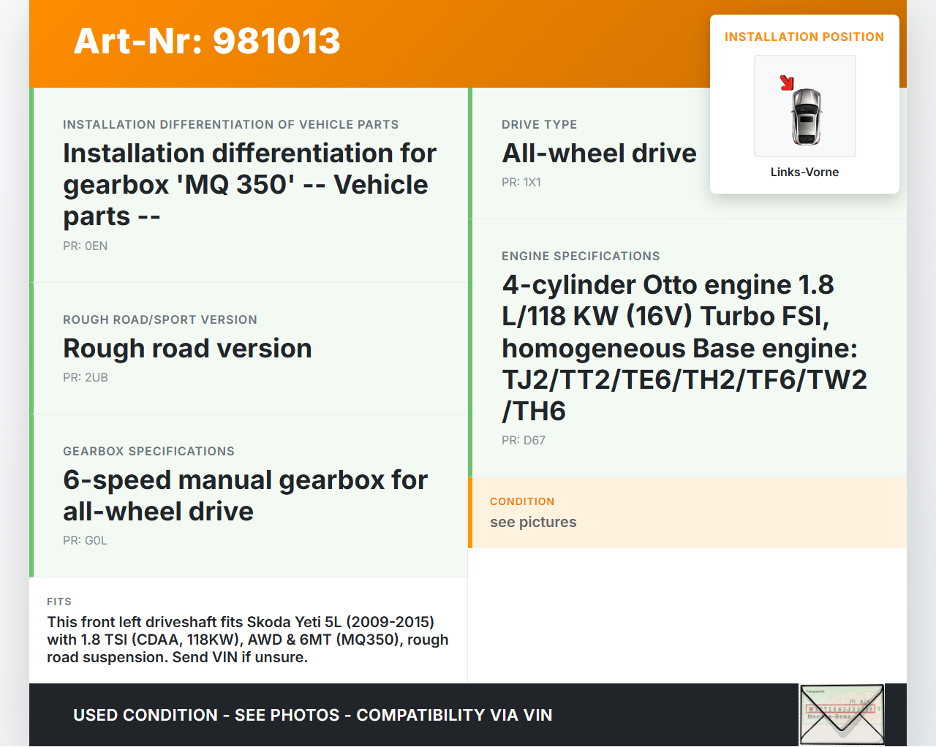Image resolution: width=936 pixels, height=747 pixels.
Task: Click the 'PR: 2UB' code
Action: pos(86,377)
